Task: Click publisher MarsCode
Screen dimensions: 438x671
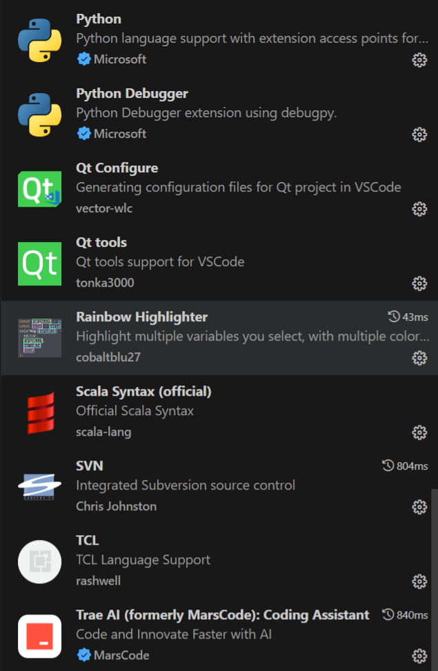Action: 121,655
